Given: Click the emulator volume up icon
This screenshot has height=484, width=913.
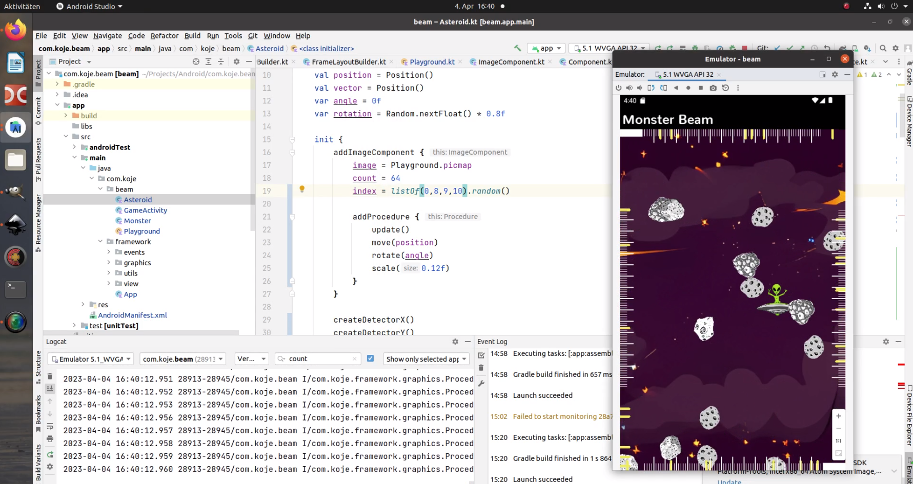Looking at the screenshot, I should pos(630,88).
